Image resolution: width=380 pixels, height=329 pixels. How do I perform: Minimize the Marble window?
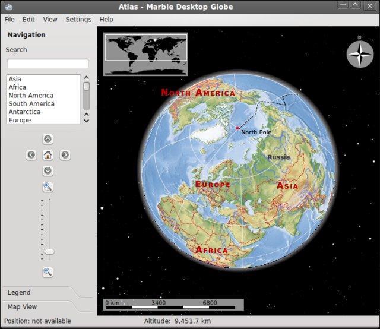pos(343,5)
